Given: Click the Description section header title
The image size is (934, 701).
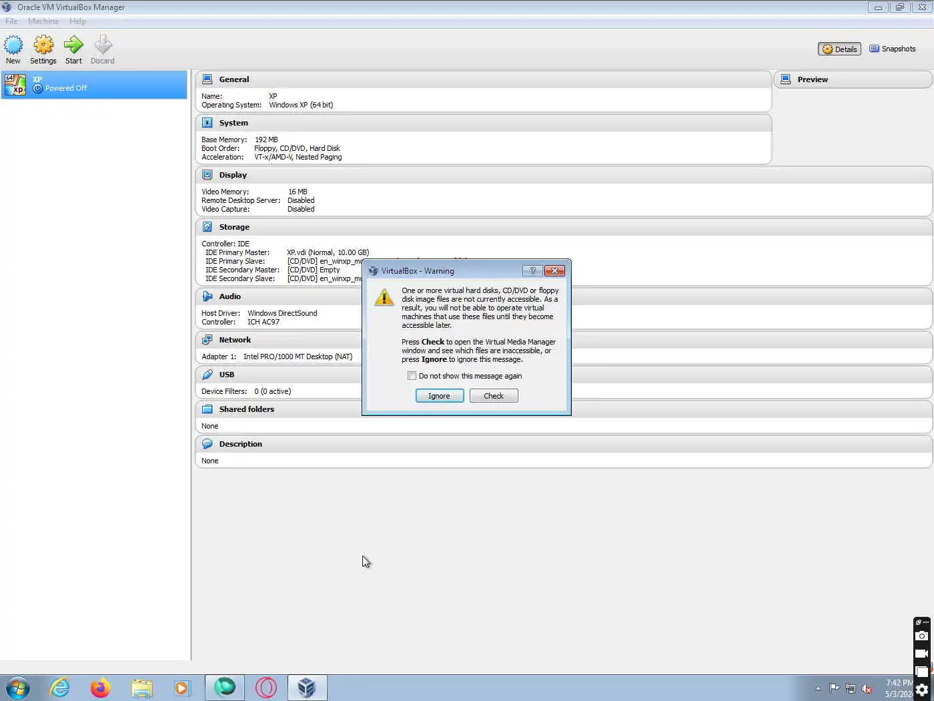Looking at the screenshot, I should [x=241, y=444].
